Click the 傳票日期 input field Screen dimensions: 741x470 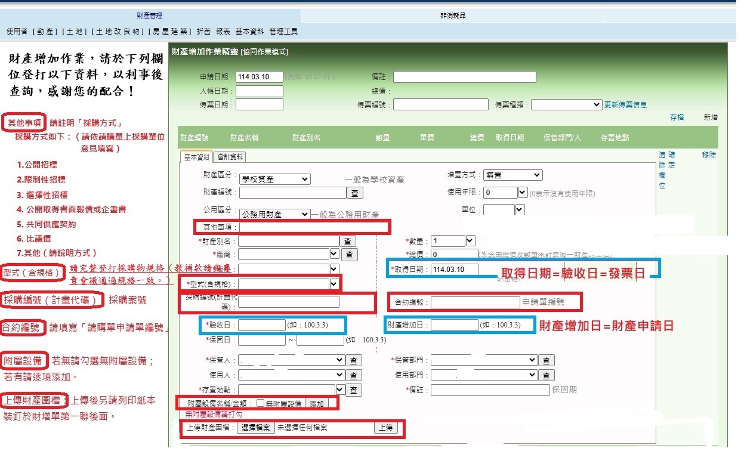pyautogui.click(x=260, y=104)
